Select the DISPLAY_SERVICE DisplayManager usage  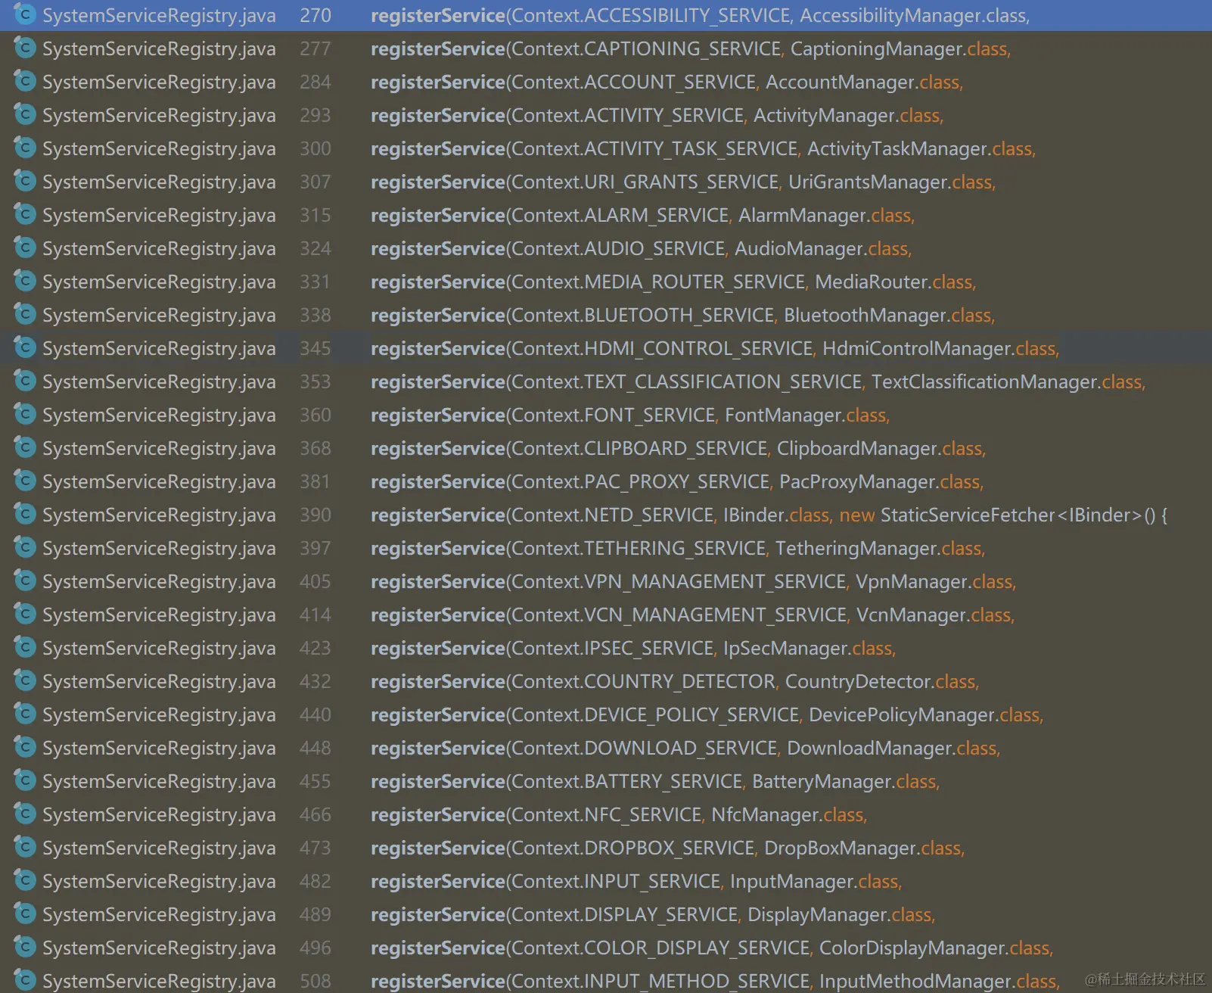(653, 915)
